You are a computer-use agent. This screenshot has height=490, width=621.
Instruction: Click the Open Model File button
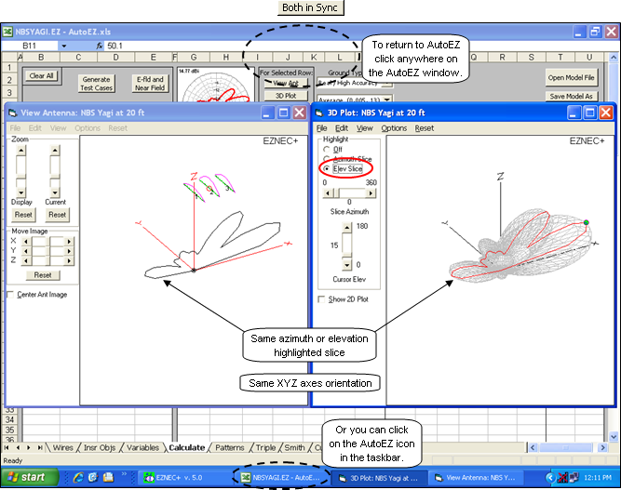coord(570,78)
